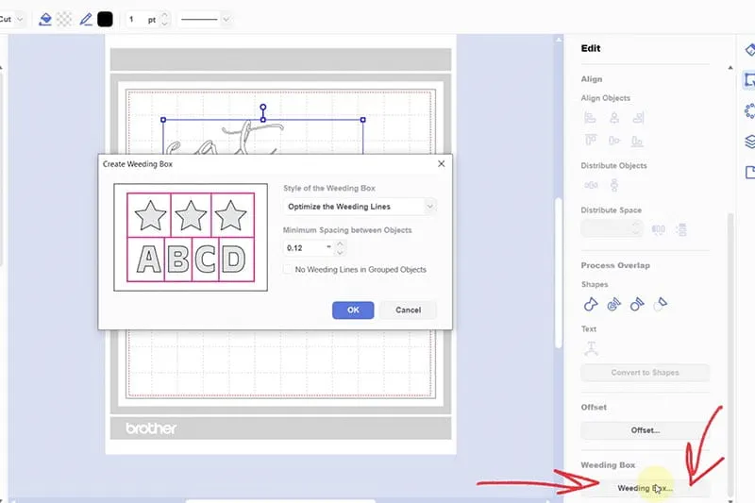Click the pen line color icon

[86, 19]
